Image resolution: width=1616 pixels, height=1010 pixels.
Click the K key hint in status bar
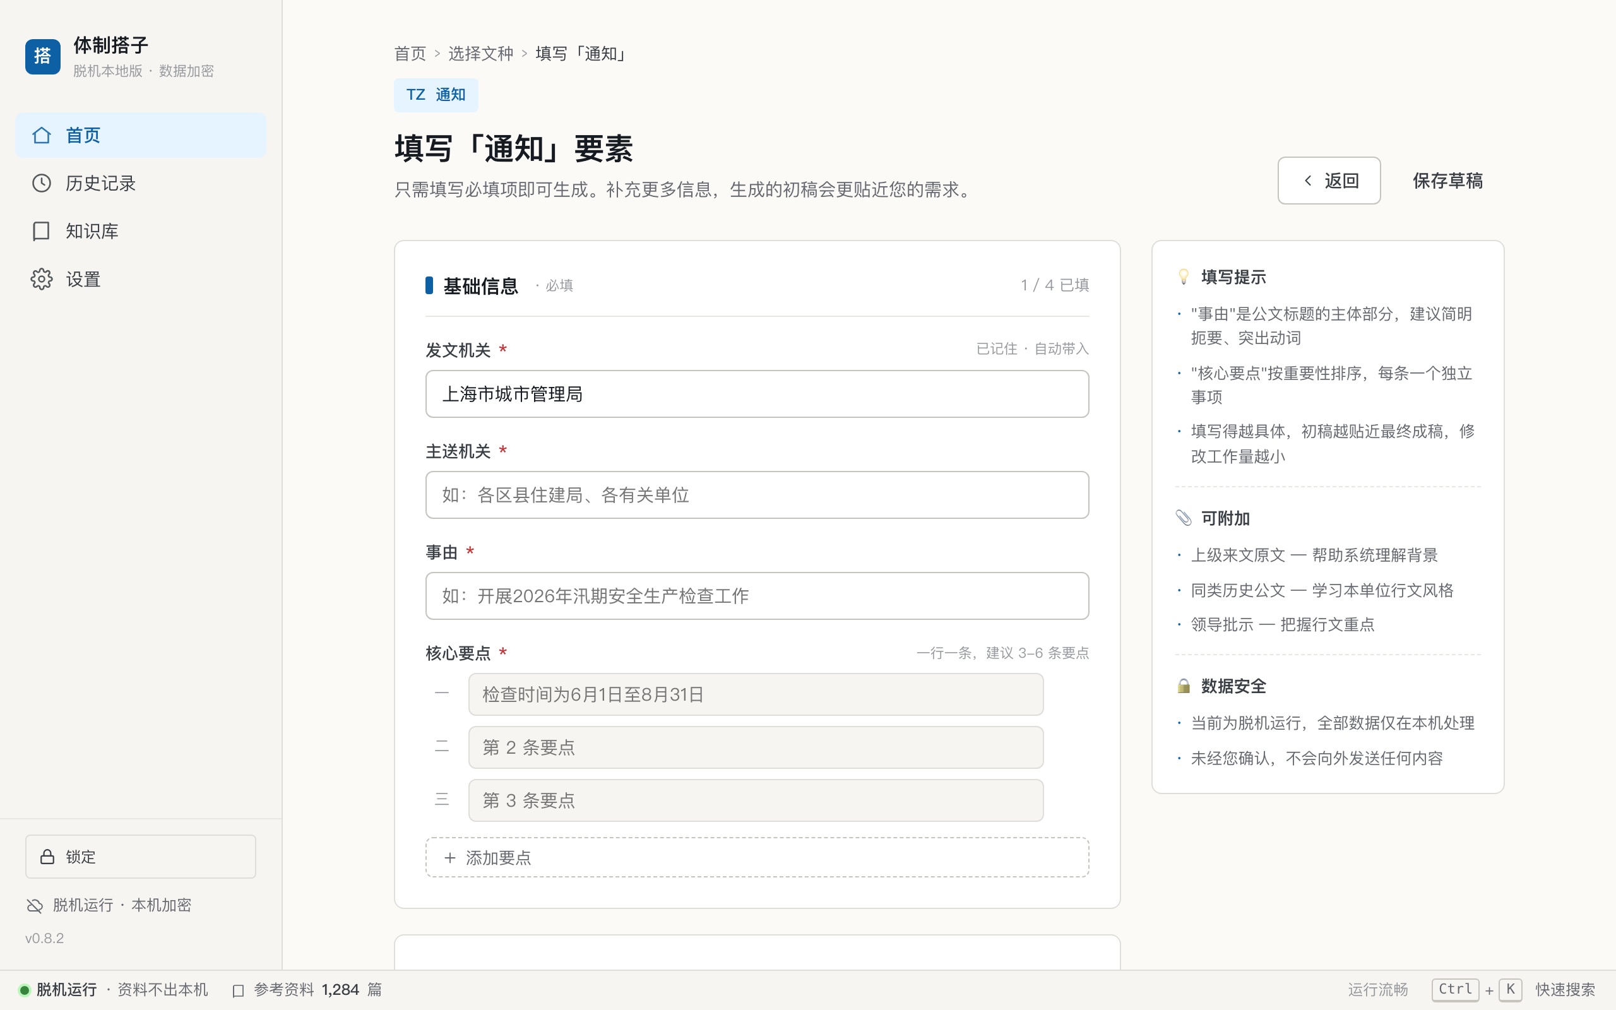point(1511,990)
